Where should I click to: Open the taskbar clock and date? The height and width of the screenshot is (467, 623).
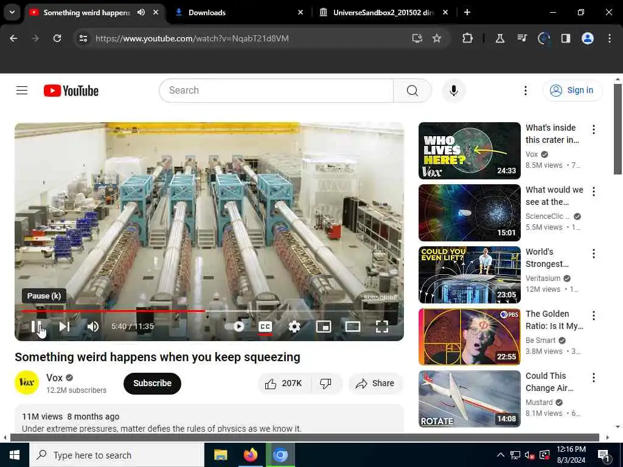(571, 455)
